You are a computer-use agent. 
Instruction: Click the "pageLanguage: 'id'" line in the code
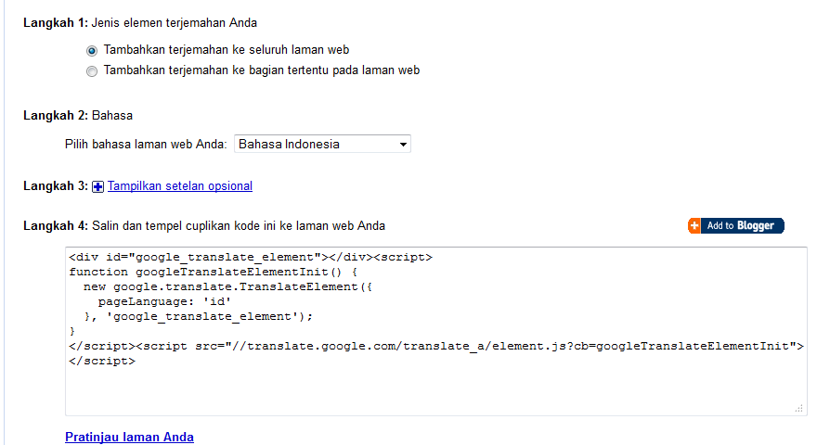(164, 301)
